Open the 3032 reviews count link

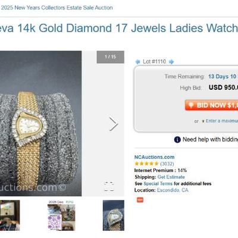click(167, 164)
